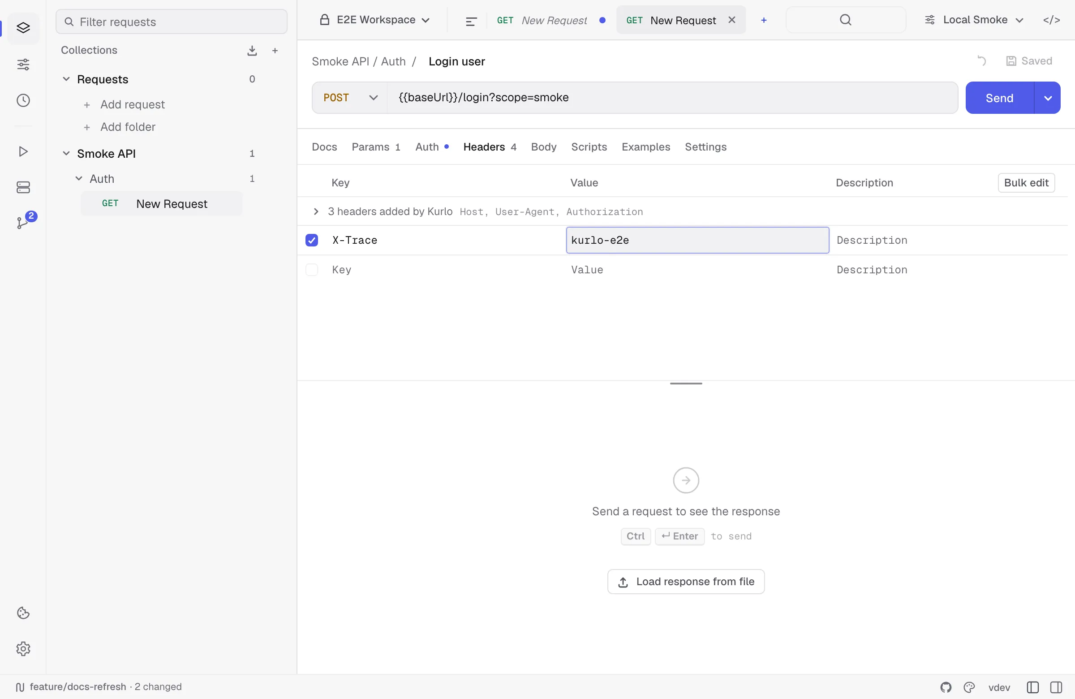Open the mock servers sidebar icon
This screenshot has height=699, width=1075.
coord(23,187)
